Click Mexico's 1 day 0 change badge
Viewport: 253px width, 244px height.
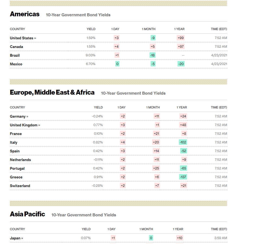click(117, 64)
